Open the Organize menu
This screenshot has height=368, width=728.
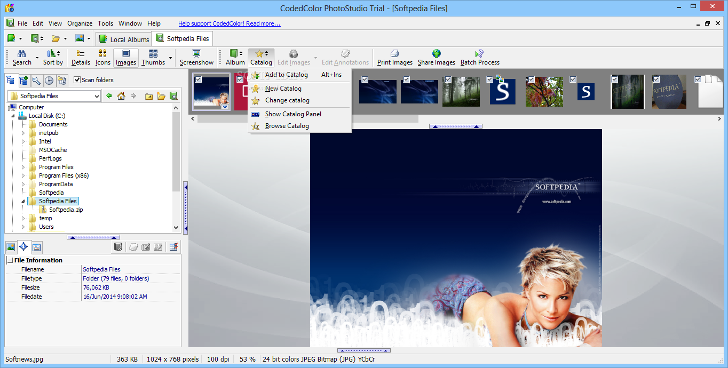(x=80, y=23)
